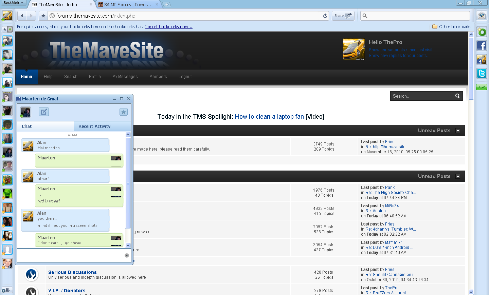Open My Messages in forum menu
489x295 pixels.
pos(125,77)
